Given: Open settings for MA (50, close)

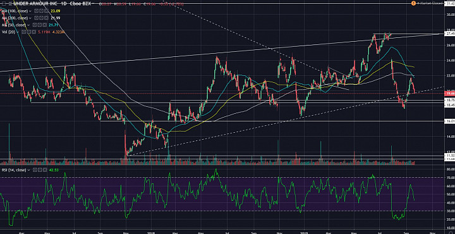Looking at the screenshot, I should click(39, 25).
